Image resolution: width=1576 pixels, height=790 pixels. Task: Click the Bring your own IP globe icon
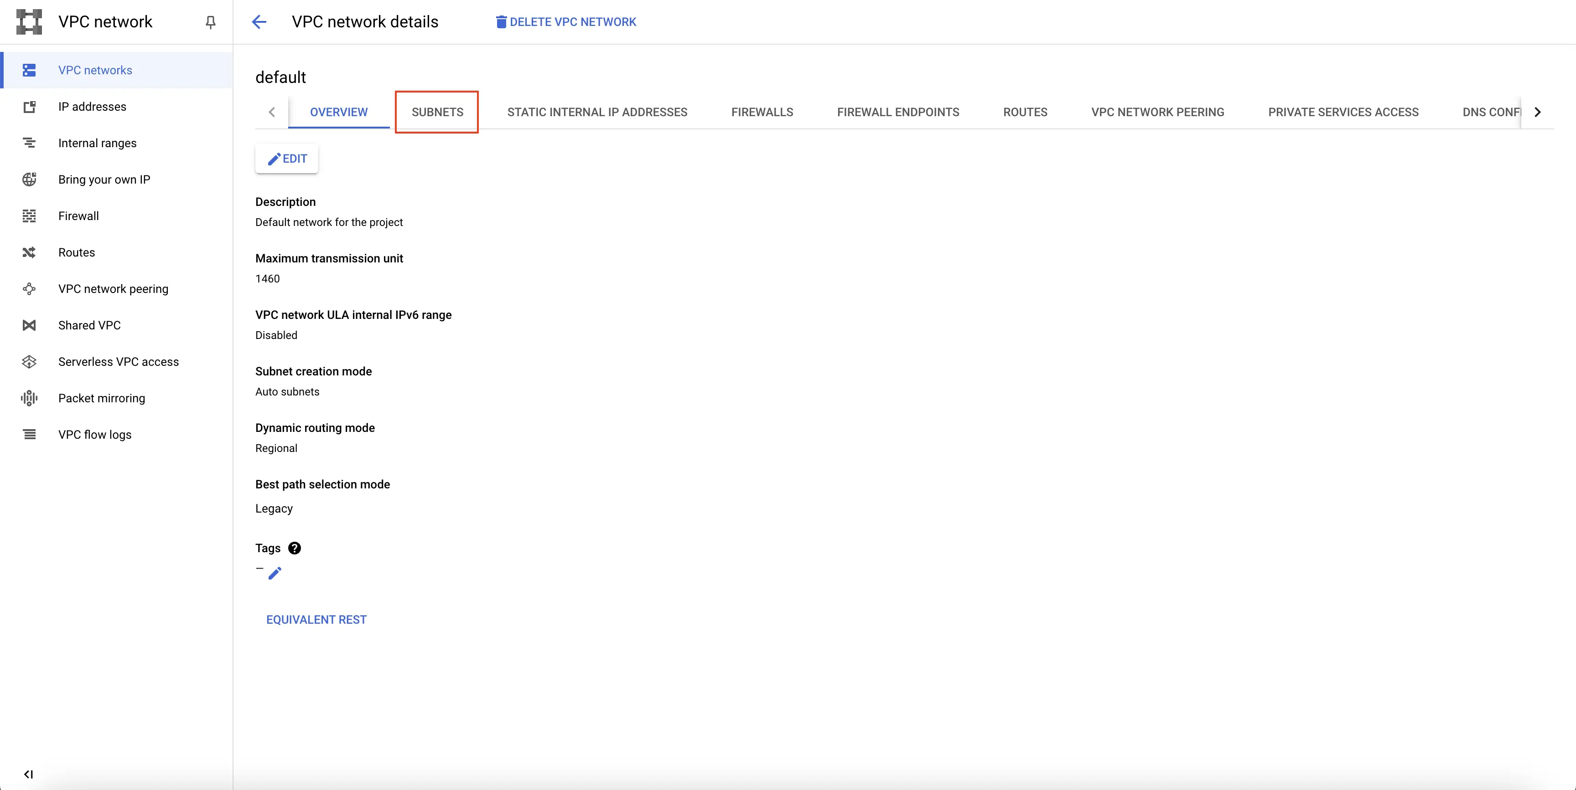29,180
